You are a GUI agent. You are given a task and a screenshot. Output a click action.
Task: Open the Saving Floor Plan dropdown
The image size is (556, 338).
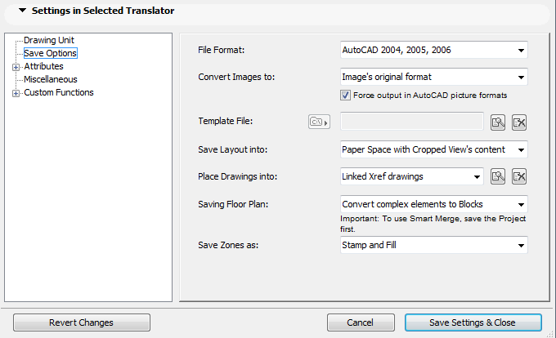coord(433,203)
